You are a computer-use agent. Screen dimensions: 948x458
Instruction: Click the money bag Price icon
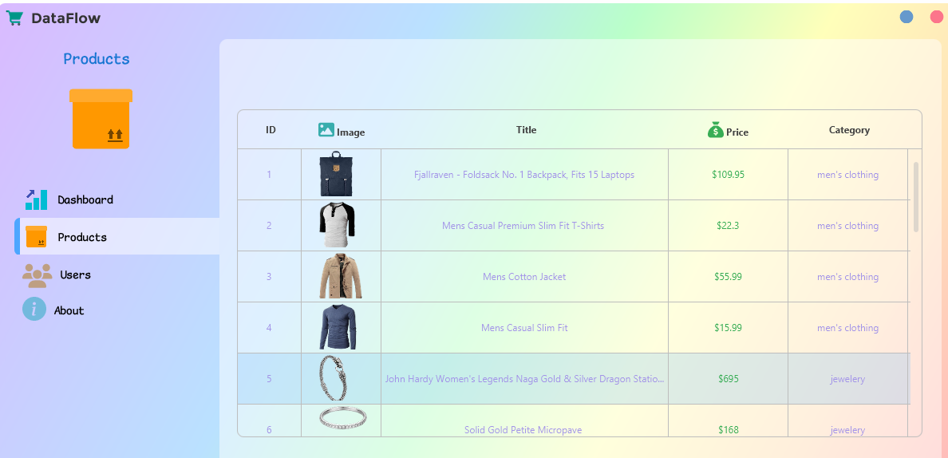click(x=716, y=129)
